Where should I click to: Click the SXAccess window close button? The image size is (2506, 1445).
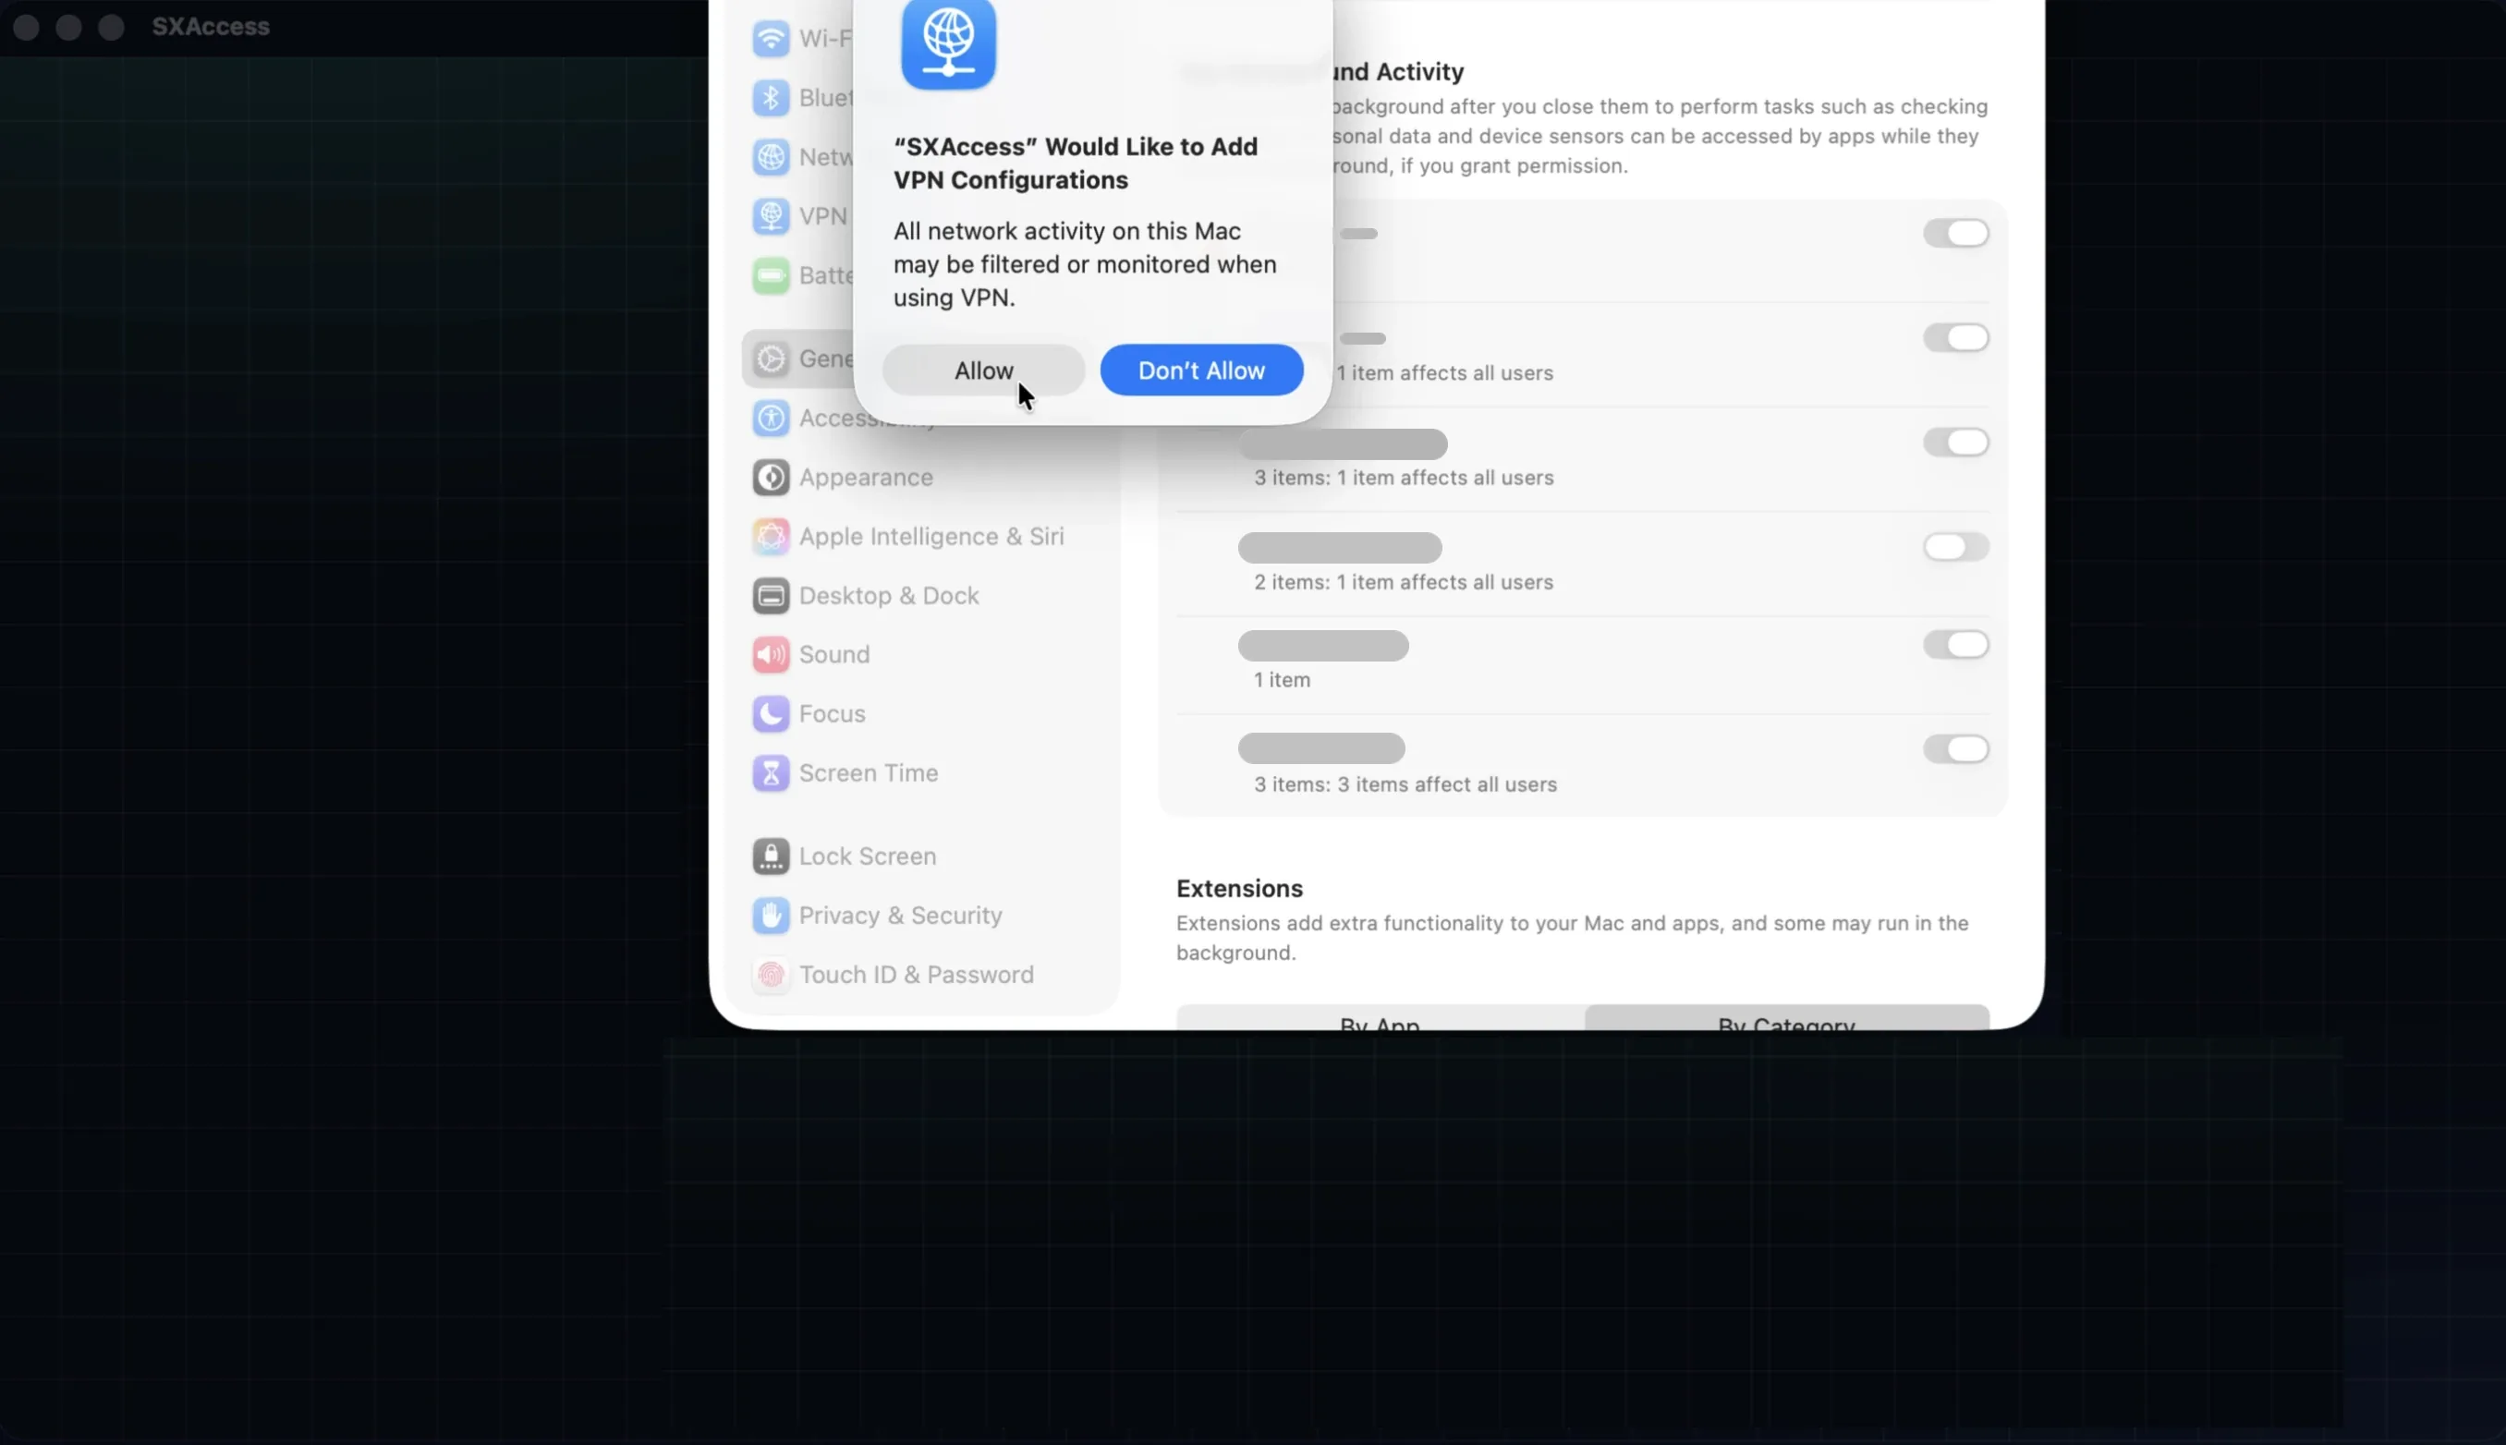click(x=27, y=27)
